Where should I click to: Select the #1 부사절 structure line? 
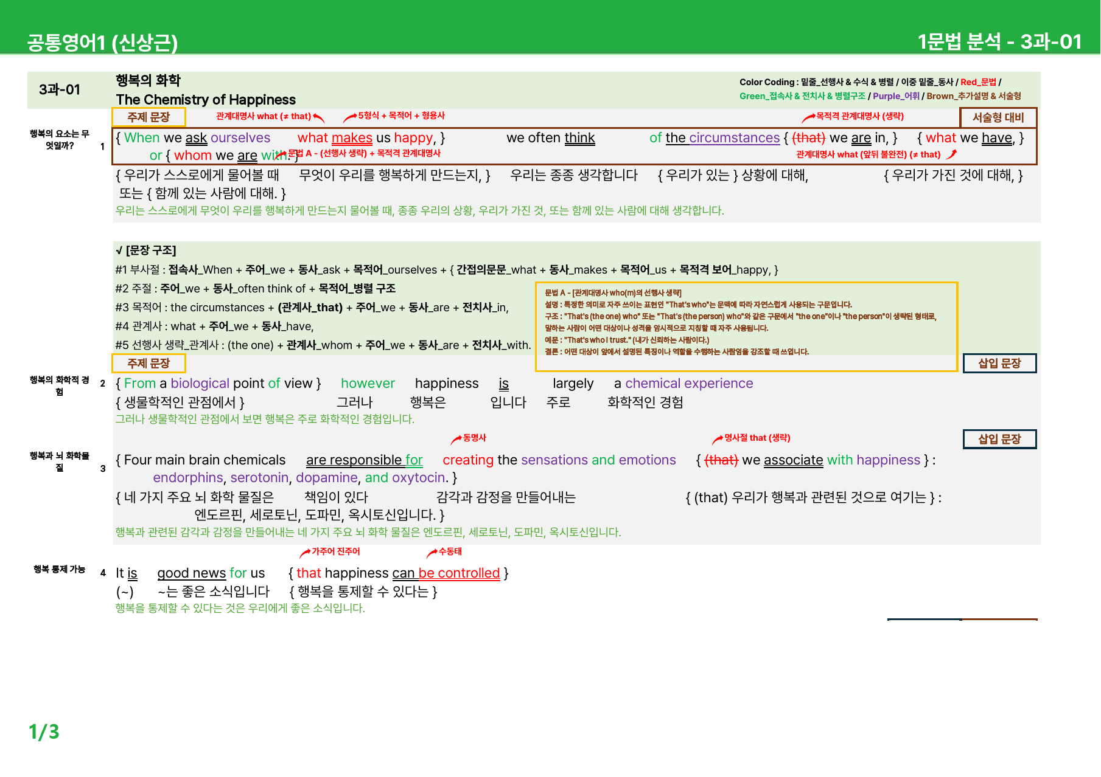[x=447, y=269]
